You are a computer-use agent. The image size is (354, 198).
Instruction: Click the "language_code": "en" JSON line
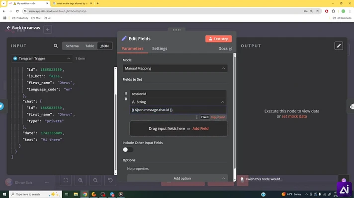pyautogui.click(x=49, y=89)
